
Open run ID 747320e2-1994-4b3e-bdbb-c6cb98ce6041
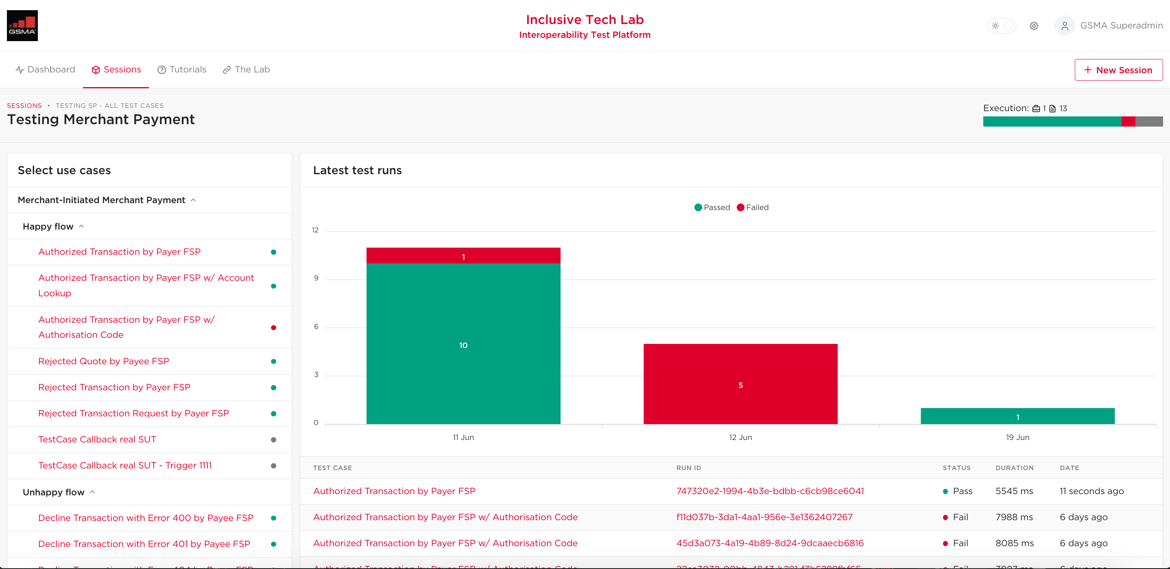(x=770, y=491)
